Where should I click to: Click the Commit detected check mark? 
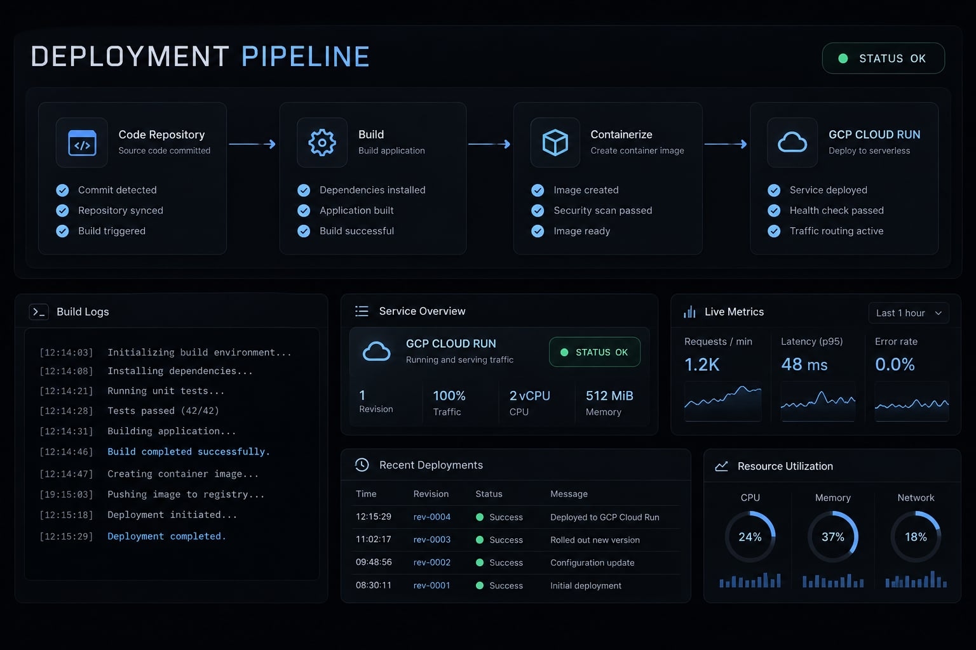click(x=62, y=190)
